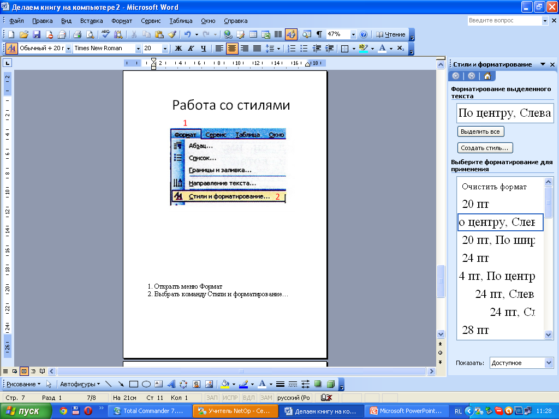Type a question in Введите вопрос
559x419 pixels.
pos(504,21)
